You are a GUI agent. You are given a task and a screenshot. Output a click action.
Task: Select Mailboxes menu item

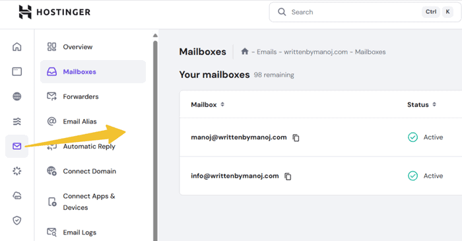click(x=93, y=71)
